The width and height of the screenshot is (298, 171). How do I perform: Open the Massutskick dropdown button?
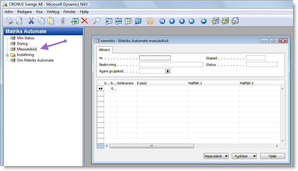(216, 156)
